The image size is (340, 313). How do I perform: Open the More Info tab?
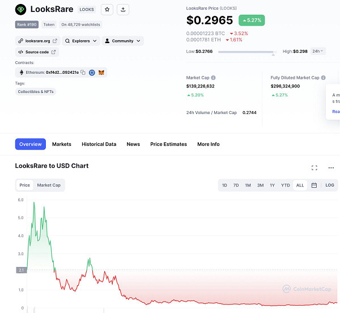click(209, 144)
